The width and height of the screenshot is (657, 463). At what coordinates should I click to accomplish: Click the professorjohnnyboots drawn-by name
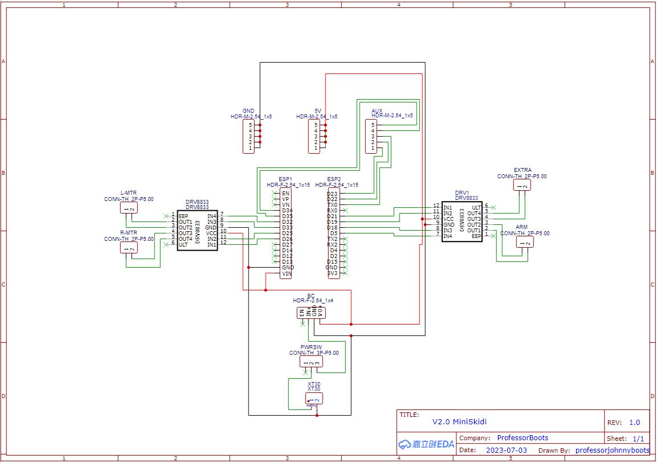click(612, 450)
